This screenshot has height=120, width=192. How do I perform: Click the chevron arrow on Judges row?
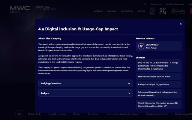pyautogui.click(x=129, y=93)
